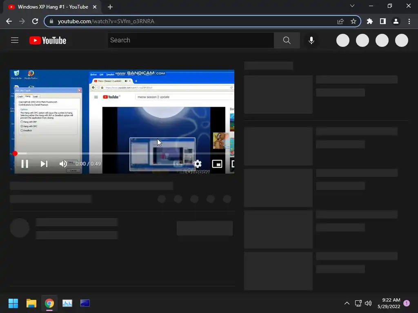Open a new browser tab

(x=110, y=7)
